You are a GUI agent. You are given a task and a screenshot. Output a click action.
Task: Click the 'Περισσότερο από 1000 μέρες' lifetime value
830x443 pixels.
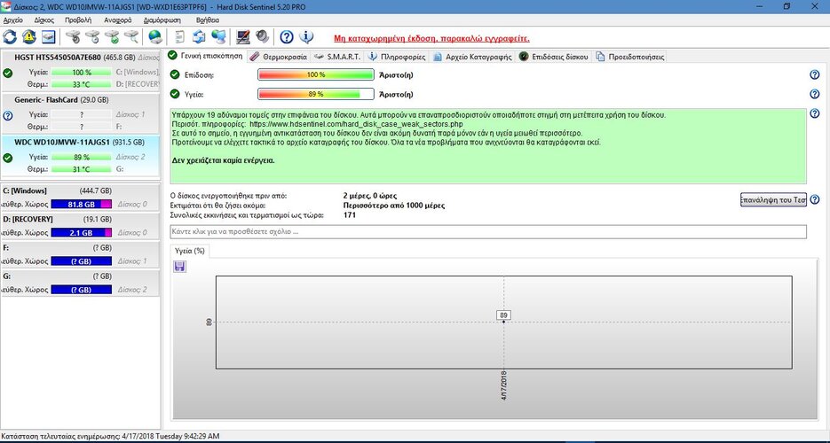tap(394, 206)
